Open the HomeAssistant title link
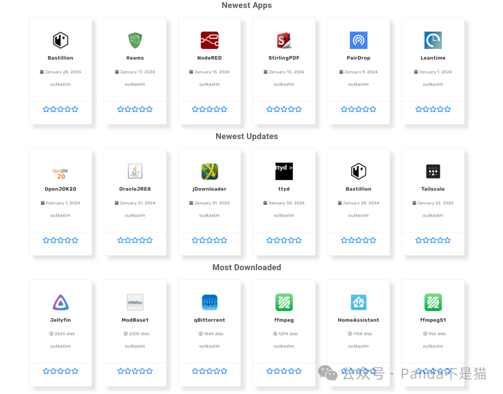This screenshot has height=394, width=503. point(358,320)
